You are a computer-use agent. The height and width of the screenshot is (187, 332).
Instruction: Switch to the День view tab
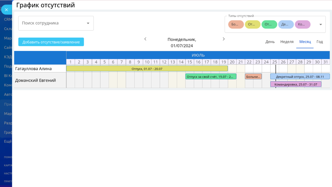270,42
